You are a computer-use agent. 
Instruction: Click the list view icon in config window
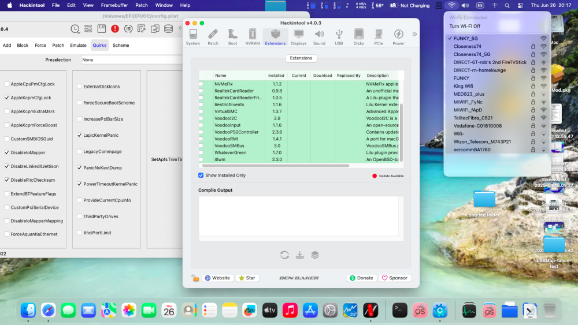point(88,29)
